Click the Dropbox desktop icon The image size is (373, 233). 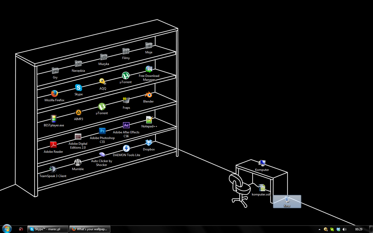[149, 143]
